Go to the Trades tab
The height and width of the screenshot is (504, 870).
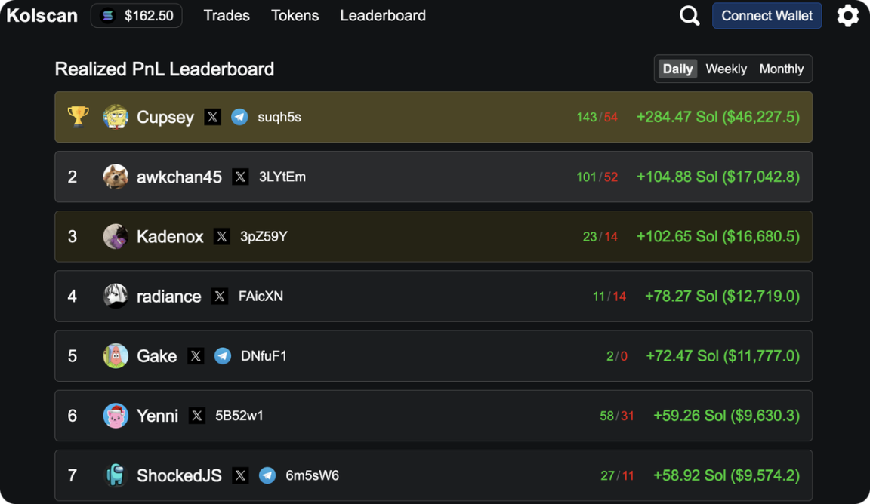[227, 16]
